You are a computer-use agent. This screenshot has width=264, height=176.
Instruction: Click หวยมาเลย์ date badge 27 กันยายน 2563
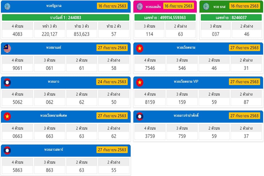coord(112,48)
